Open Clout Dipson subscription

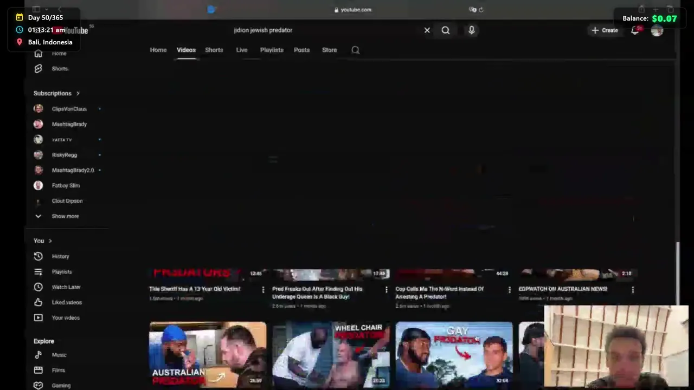(67, 201)
